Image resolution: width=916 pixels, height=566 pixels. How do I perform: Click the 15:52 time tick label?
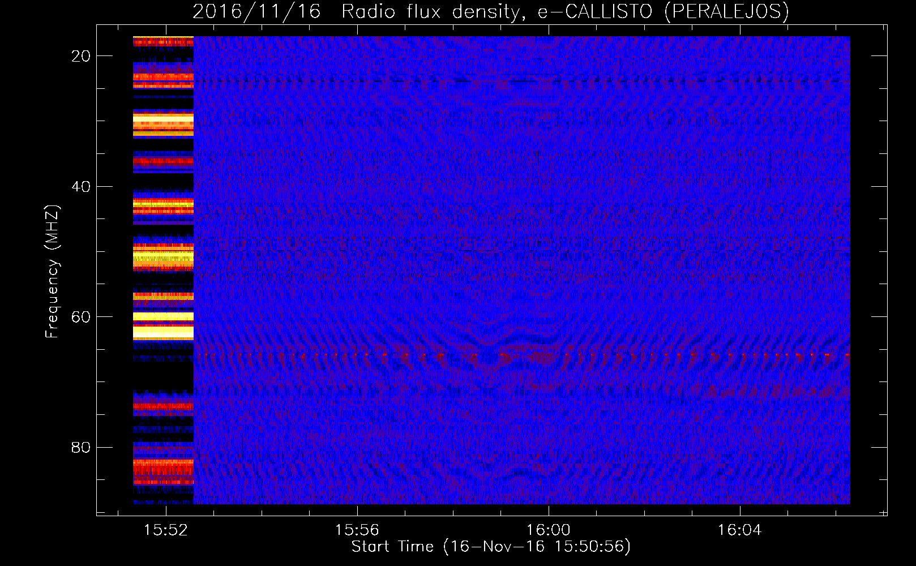(x=166, y=530)
